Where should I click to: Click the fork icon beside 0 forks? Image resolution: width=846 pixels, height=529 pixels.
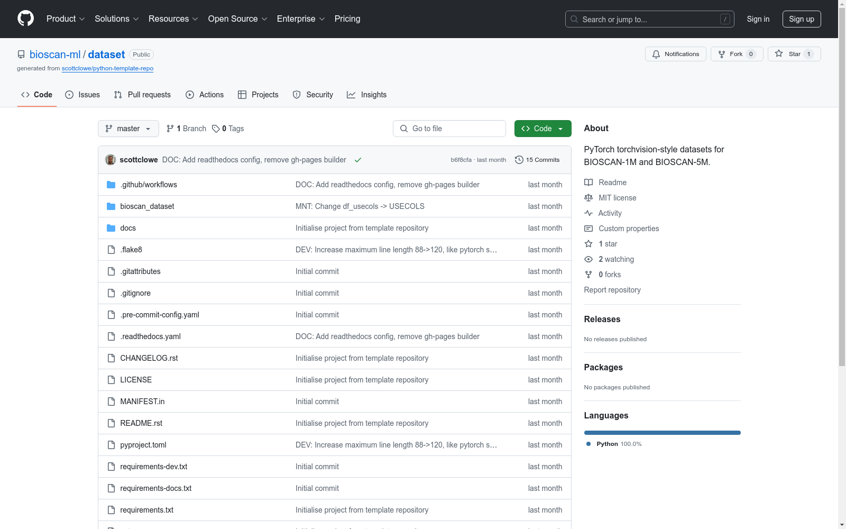(x=588, y=275)
